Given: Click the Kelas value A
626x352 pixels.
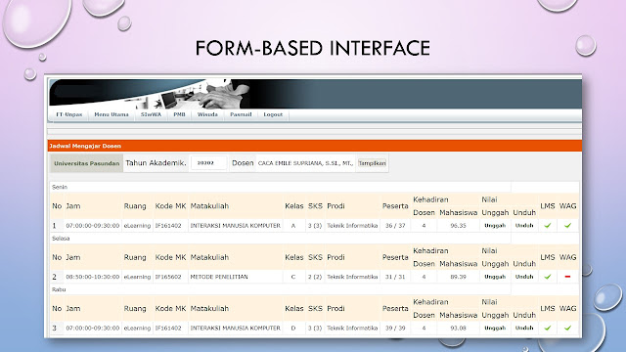Looking at the screenshot, I should click(293, 226).
